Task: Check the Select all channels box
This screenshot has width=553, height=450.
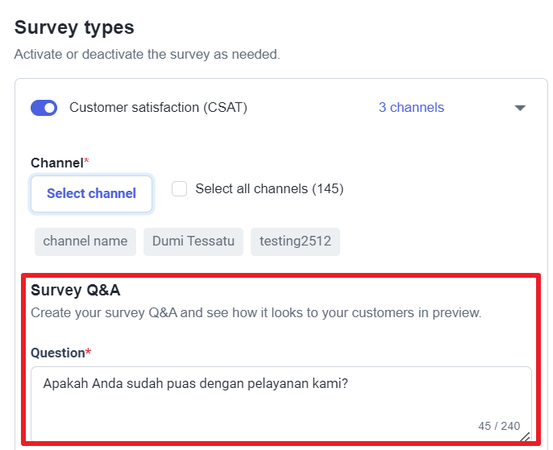Action: (x=180, y=188)
